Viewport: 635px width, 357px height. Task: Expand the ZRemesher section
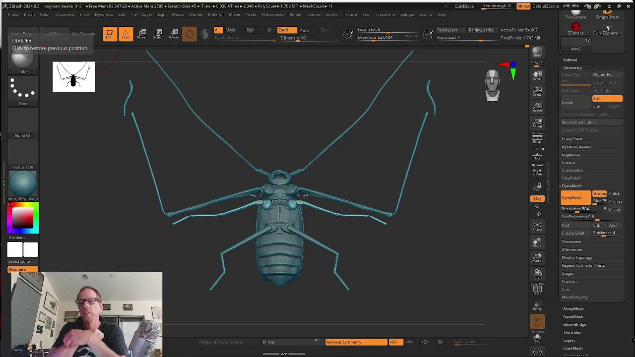572,249
